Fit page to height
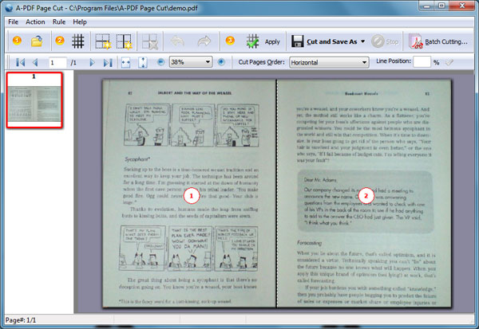 (x=143, y=62)
